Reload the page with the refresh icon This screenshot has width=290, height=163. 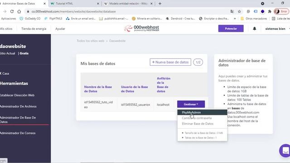(12, 11)
